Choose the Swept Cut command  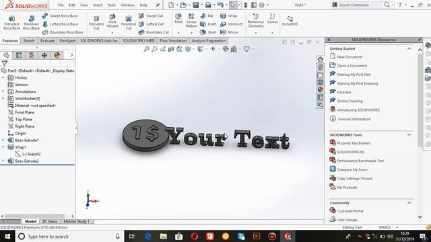point(151,16)
